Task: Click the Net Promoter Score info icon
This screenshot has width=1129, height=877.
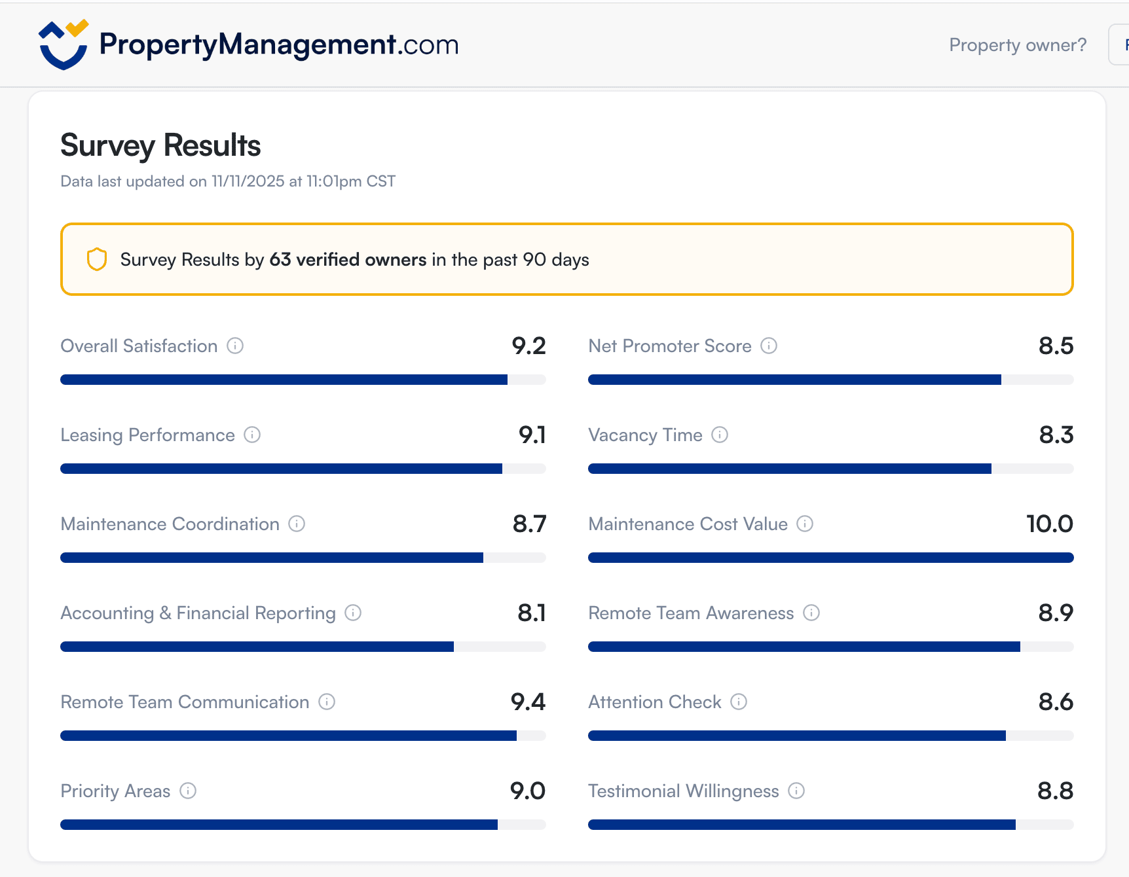Action: [769, 346]
